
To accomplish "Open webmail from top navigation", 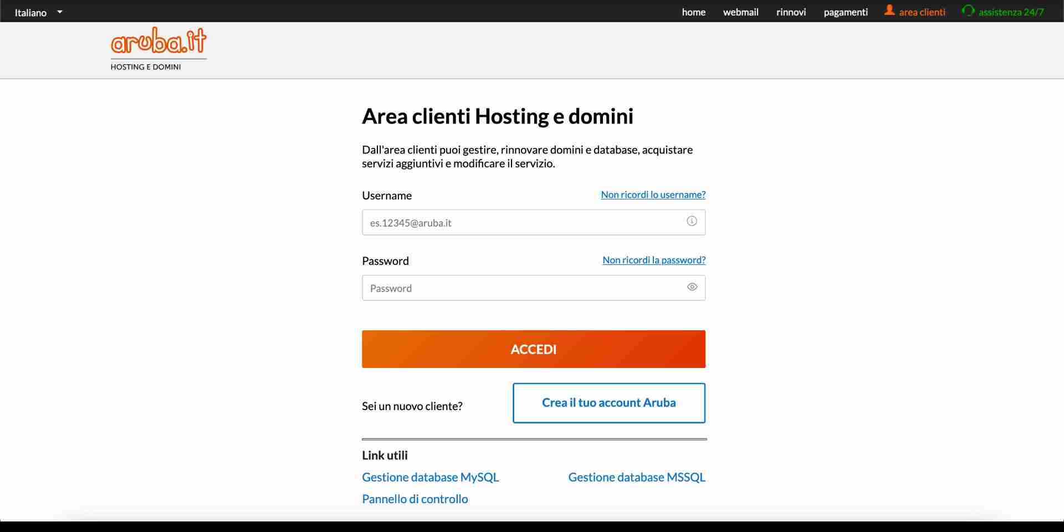I will click(x=740, y=12).
